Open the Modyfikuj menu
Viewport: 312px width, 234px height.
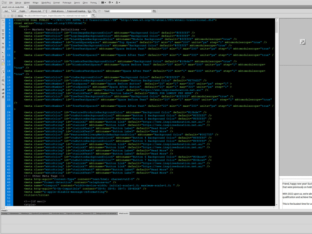[x=46, y=2]
